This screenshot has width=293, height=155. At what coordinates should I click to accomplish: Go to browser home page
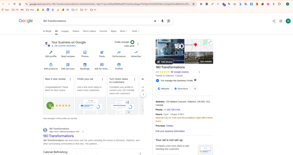coord(20,4)
